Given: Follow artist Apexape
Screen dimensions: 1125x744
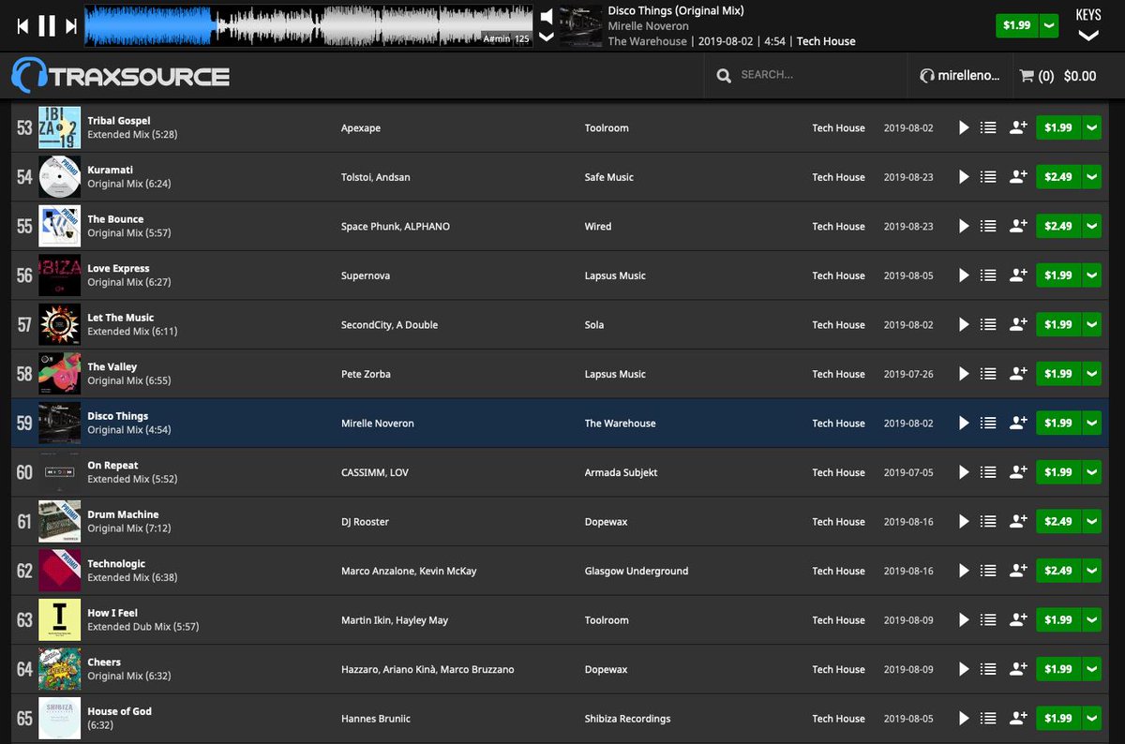Looking at the screenshot, I should click(1018, 127).
